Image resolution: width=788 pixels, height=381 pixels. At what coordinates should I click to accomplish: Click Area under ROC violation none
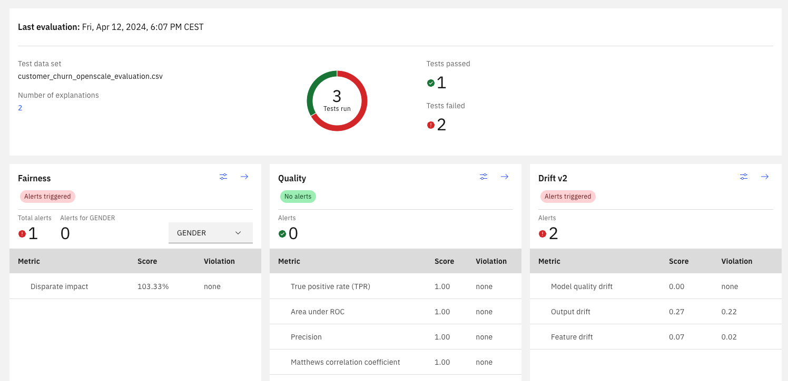coord(484,312)
